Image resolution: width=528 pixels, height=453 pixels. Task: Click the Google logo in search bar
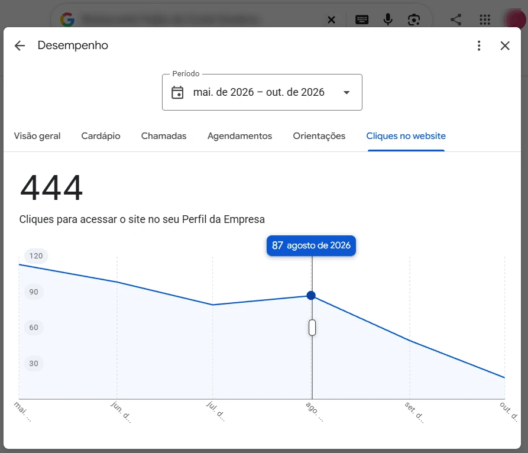tap(67, 20)
